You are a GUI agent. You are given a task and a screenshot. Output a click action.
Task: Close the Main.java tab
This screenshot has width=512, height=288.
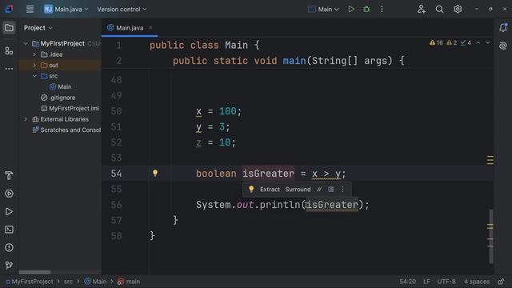(150, 28)
